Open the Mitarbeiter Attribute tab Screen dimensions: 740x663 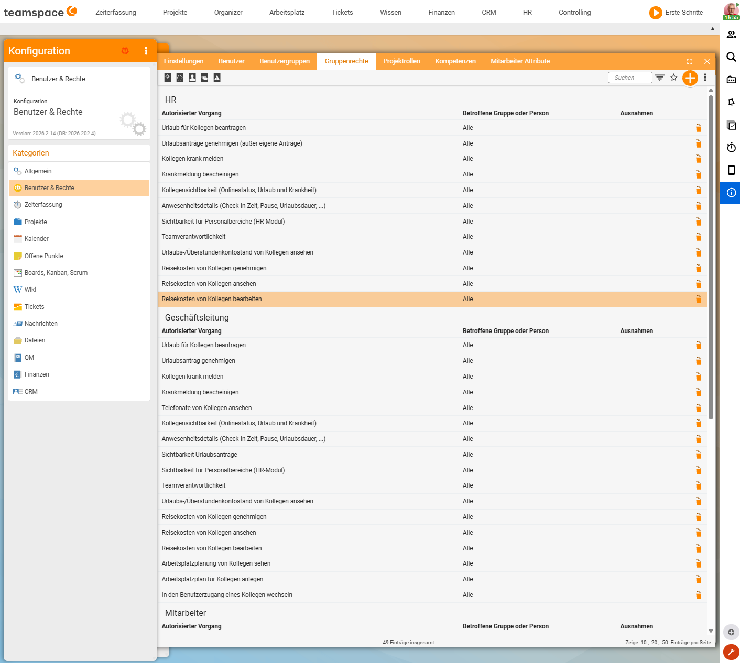(x=520, y=61)
